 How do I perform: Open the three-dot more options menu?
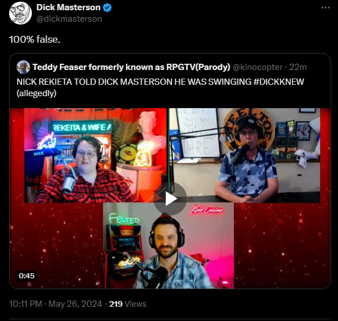pos(325,8)
